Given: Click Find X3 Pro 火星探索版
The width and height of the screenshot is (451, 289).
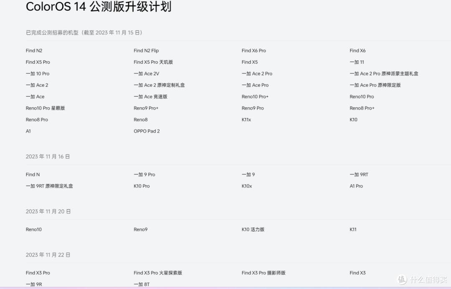Looking at the screenshot, I should [158, 273].
